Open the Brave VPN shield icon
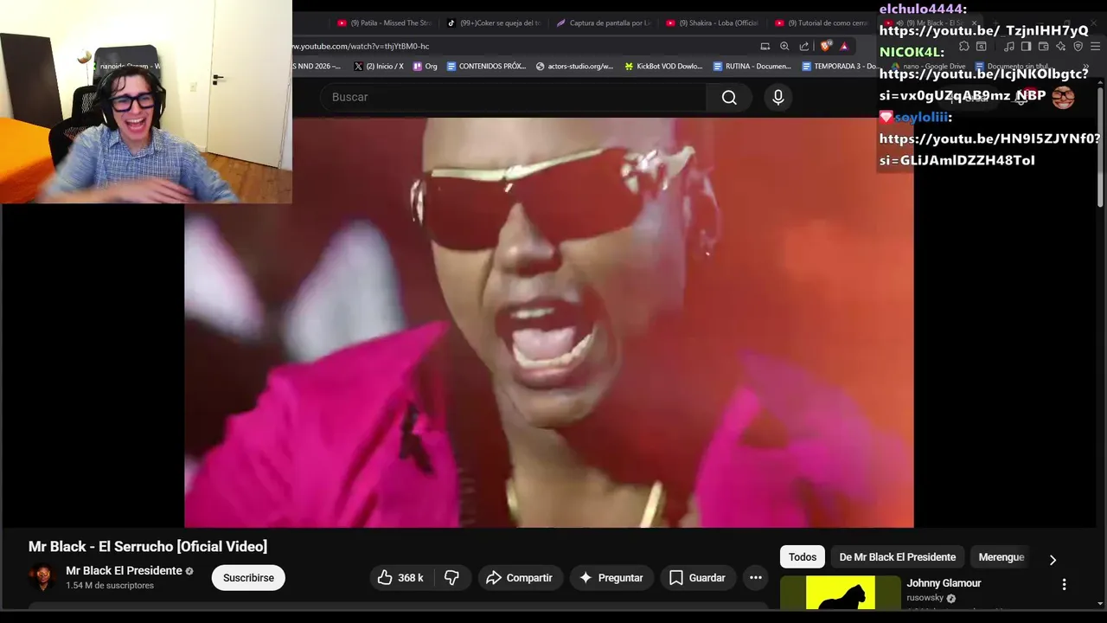 [1078, 46]
